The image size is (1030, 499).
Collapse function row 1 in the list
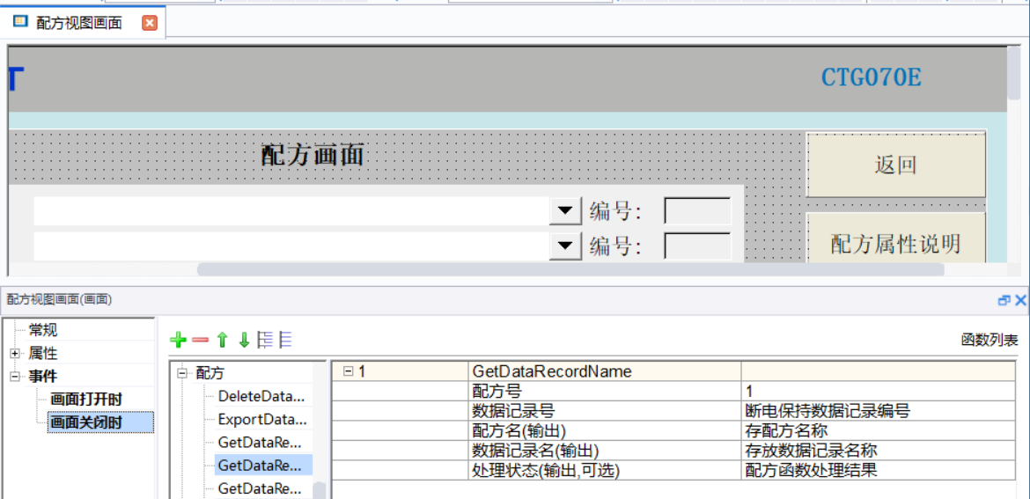[x=349, y=371]
